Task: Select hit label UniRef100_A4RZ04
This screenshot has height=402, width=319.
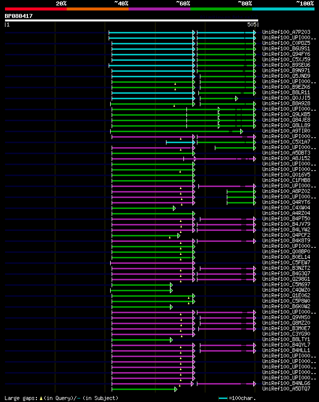Action: click(x=286, y=213)
